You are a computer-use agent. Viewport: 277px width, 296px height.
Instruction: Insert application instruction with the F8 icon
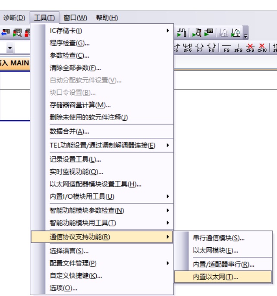[x=211, y=47]
